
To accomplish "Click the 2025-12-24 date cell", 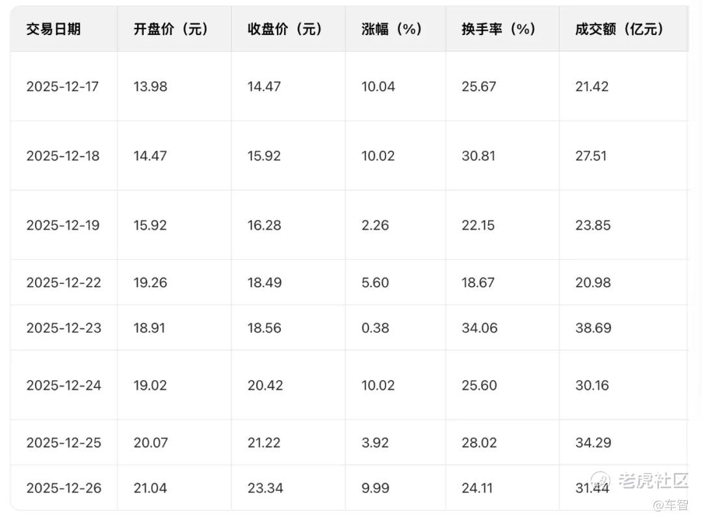I will 64,385.
